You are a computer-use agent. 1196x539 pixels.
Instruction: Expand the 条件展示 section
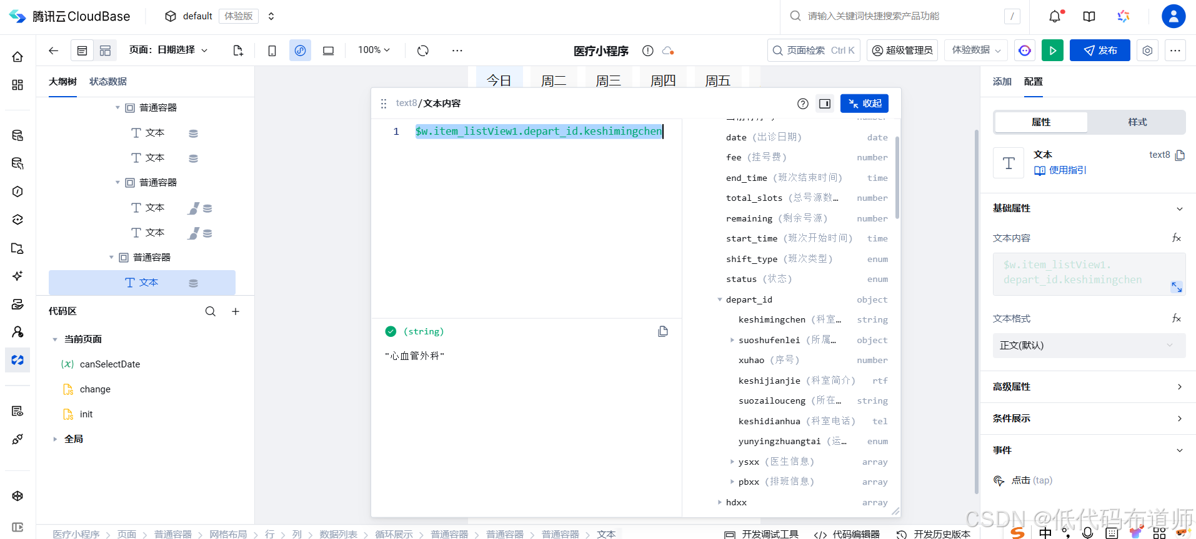(x=1179, y=419)
